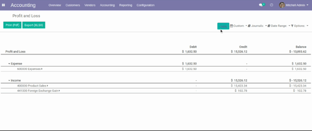Click the teal Apply button

tap(223, 26)
